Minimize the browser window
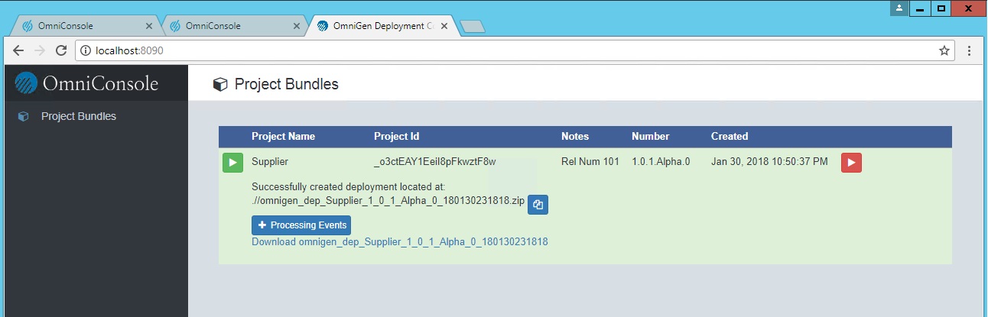Image resolution: width=988 pixels, height=317 pixels. [x=920, y=8]
